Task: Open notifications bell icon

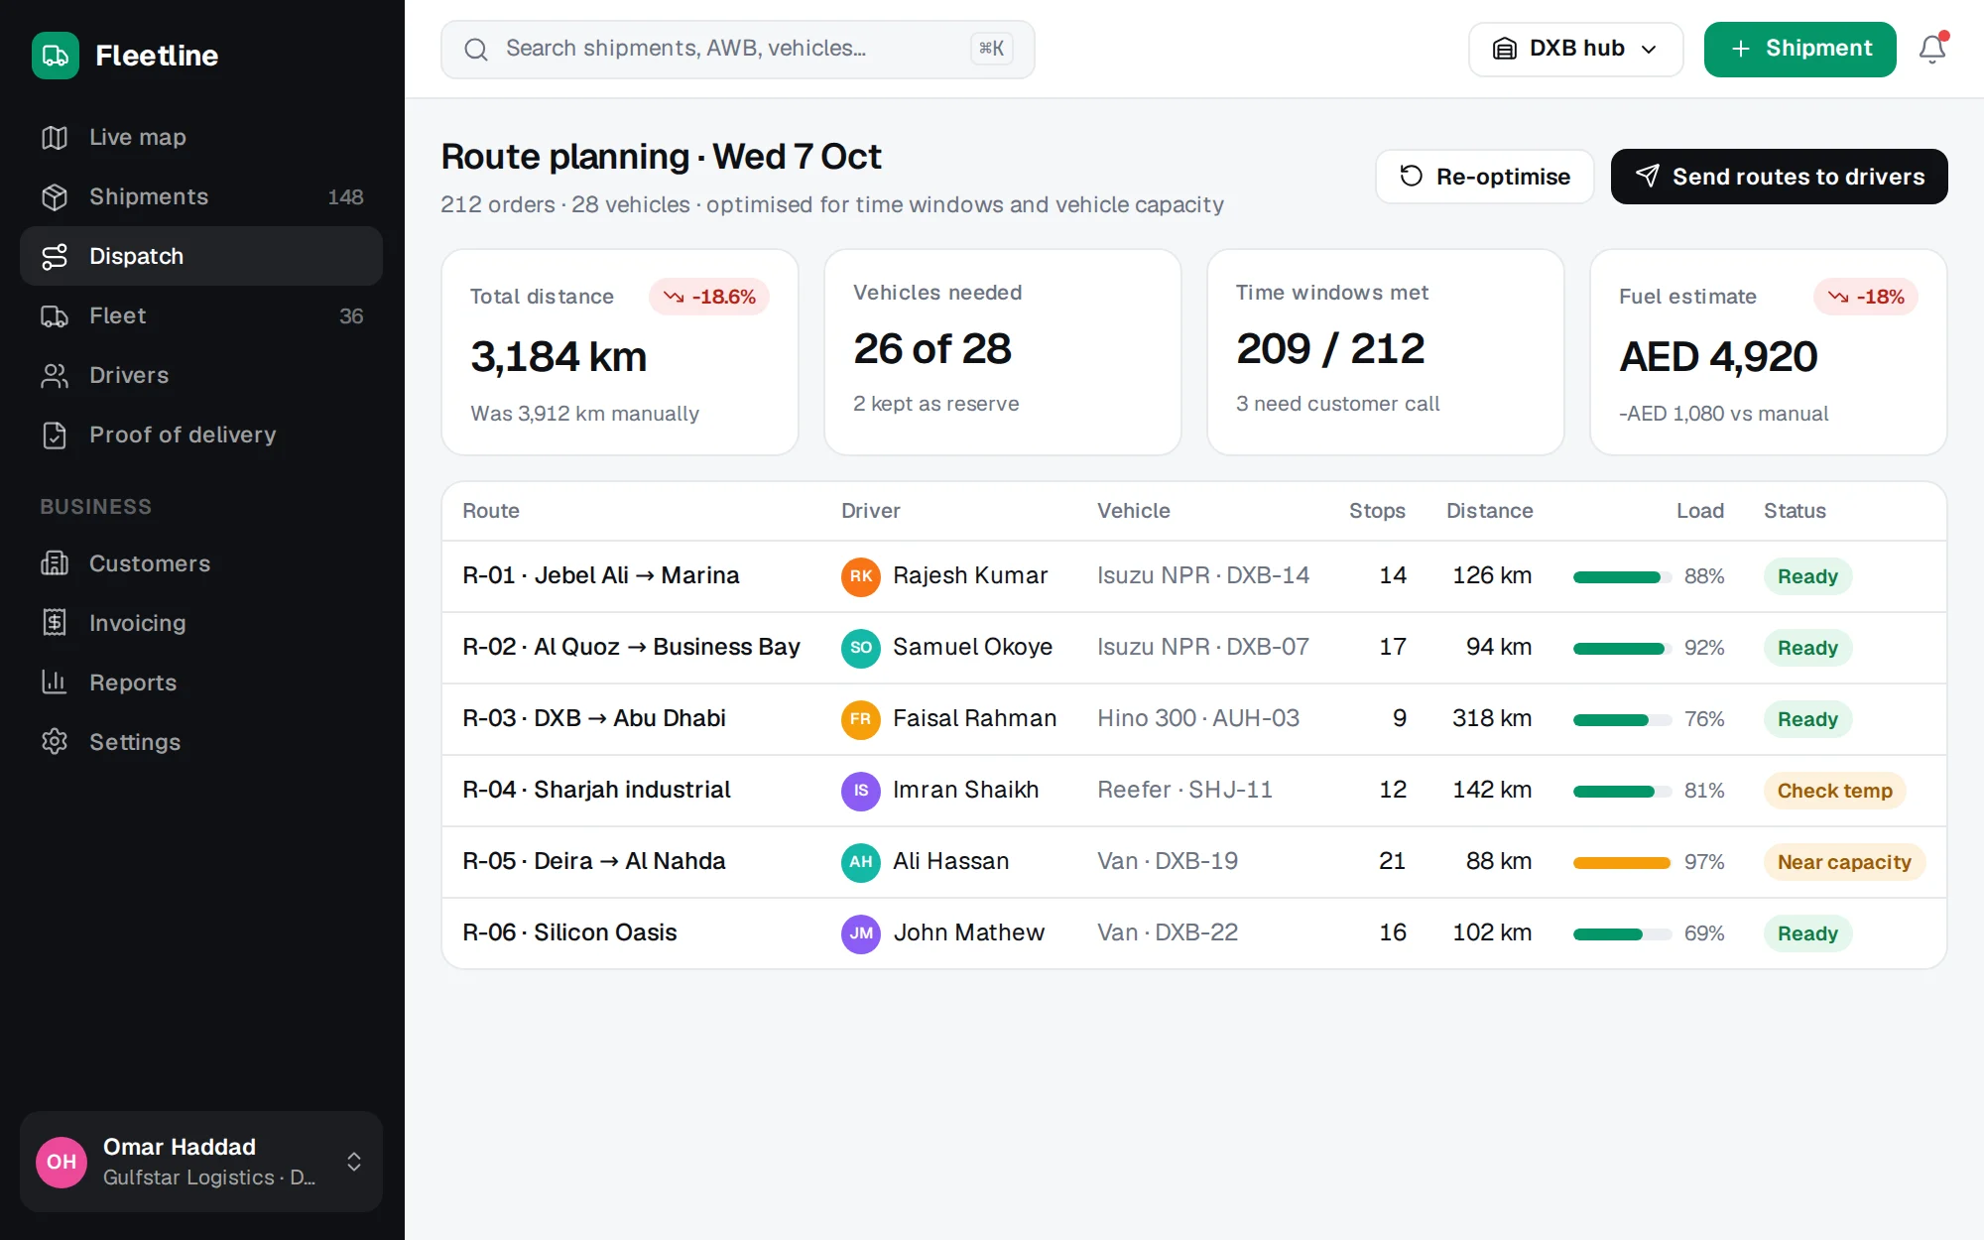Action: click(x=1932, y=49)
